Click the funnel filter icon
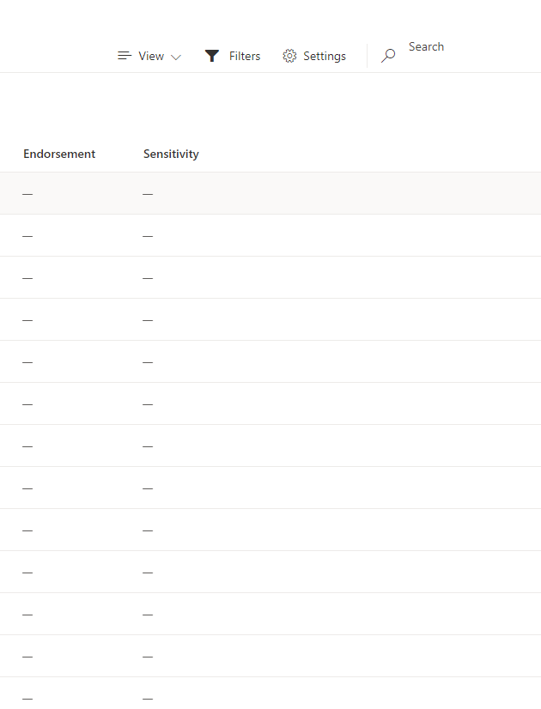Screen dimensions: 541x709 click(212, 56)
